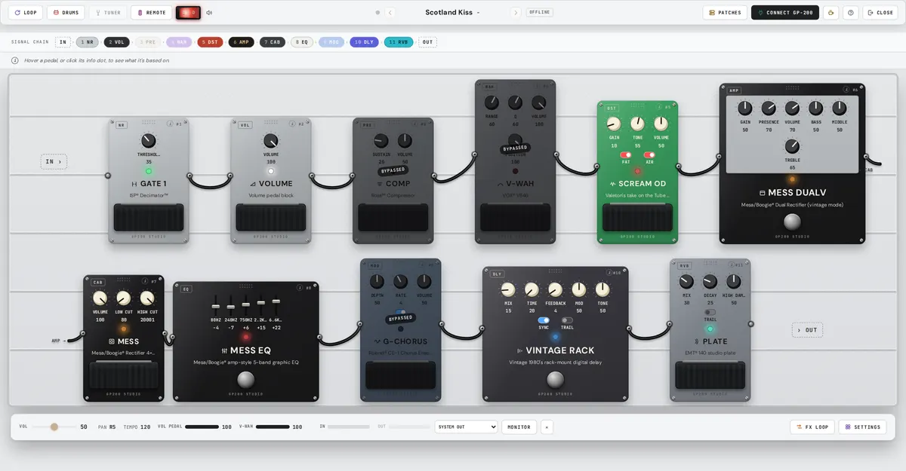Click the THRESHOLD knob on GATE 1

coord(149,141)
